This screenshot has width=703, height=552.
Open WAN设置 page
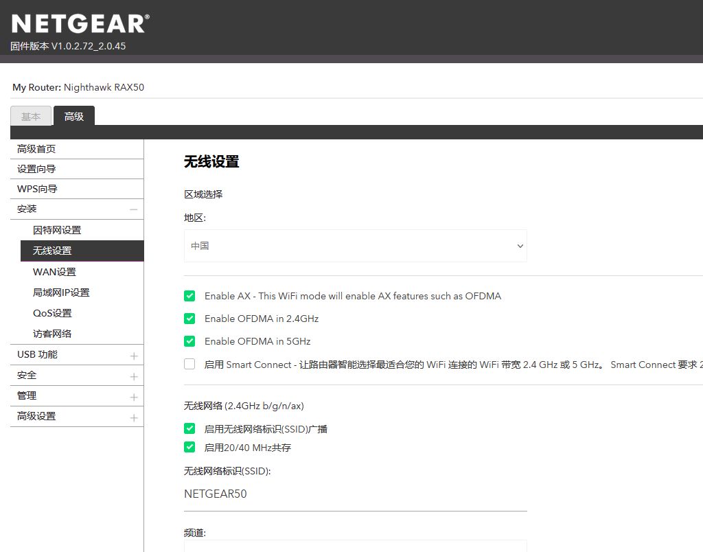tap(54, 272)
